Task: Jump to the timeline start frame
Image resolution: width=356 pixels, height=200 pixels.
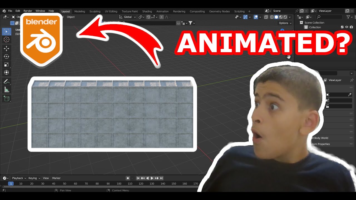Action: coord(138,178)
